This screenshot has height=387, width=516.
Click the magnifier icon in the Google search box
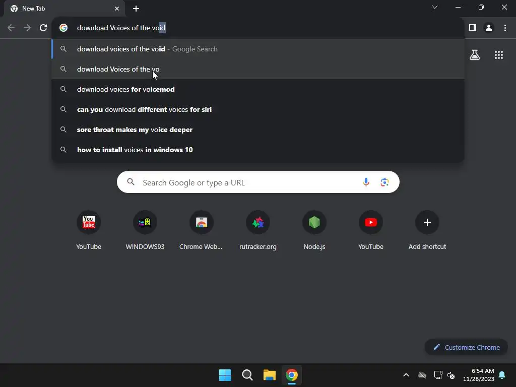(131, 181)
